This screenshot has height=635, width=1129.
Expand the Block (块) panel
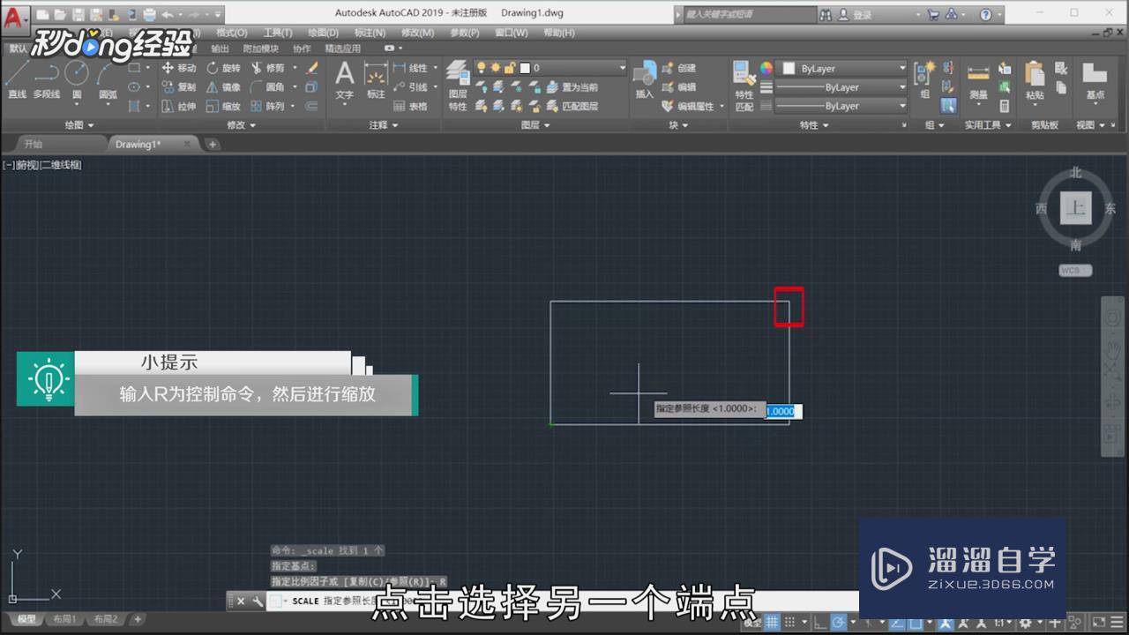tap(677, 125)
